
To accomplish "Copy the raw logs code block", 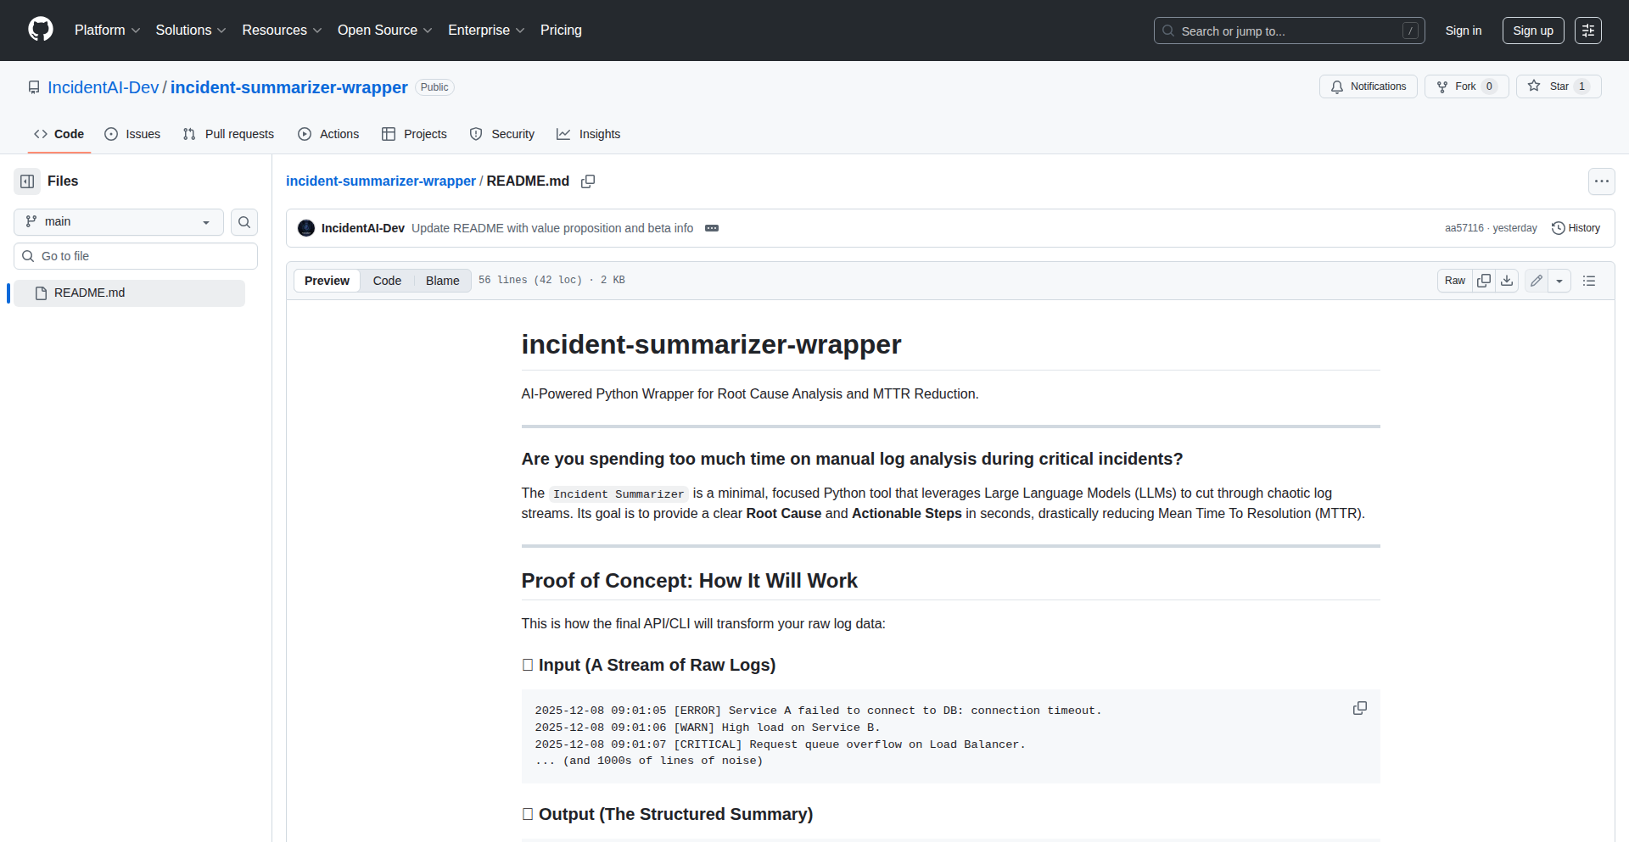I will (x=1360, y=708).
